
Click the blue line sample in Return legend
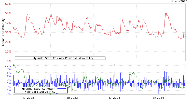[x=61, y=89]
